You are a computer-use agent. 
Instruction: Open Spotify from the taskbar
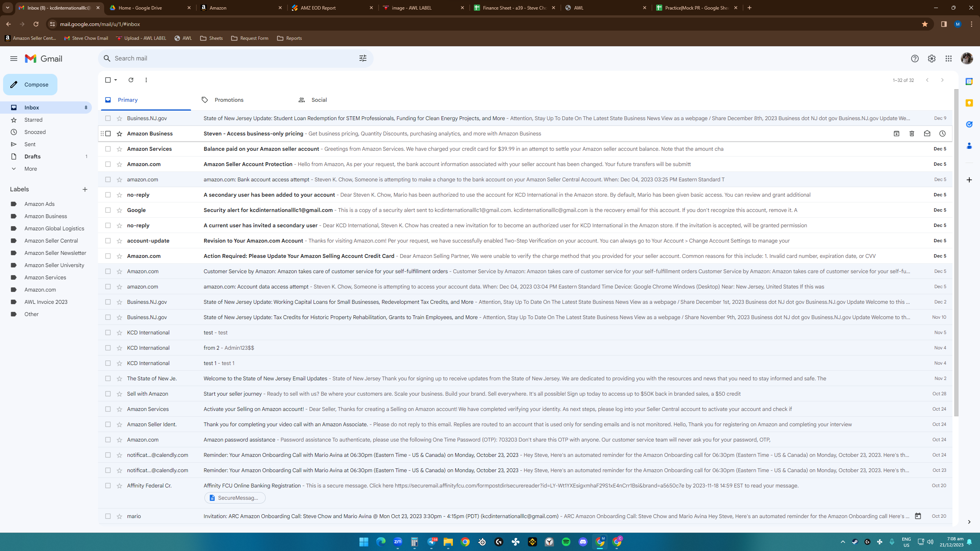point(566,542)
